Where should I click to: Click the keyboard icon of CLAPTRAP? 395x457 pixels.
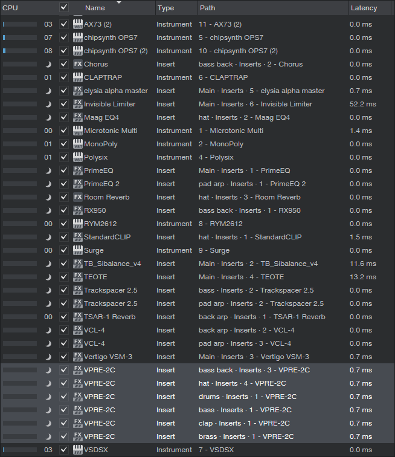tap(77, 77)
